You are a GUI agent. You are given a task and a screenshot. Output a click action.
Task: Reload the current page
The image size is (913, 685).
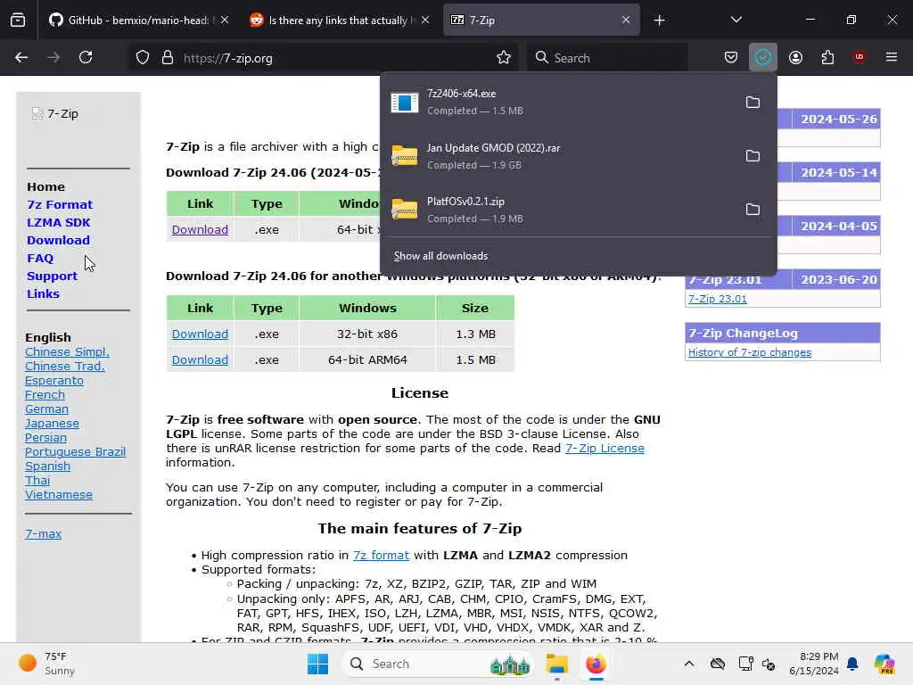coord(86,58)
